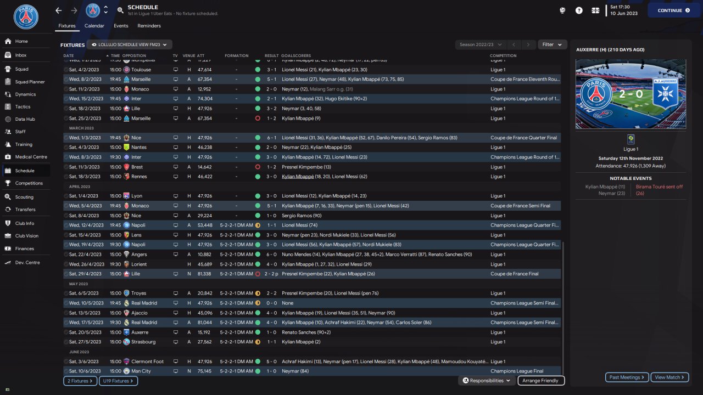The width and height of the screenshot is (703, 395).
Task: Tick the circle on the Ajaccio 13/5/2023 row
Action: coord(66,313)
